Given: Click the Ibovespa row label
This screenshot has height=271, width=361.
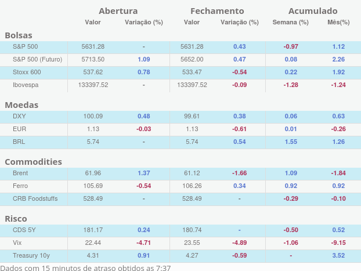Looking at the screenshot, I should [26, 85].
